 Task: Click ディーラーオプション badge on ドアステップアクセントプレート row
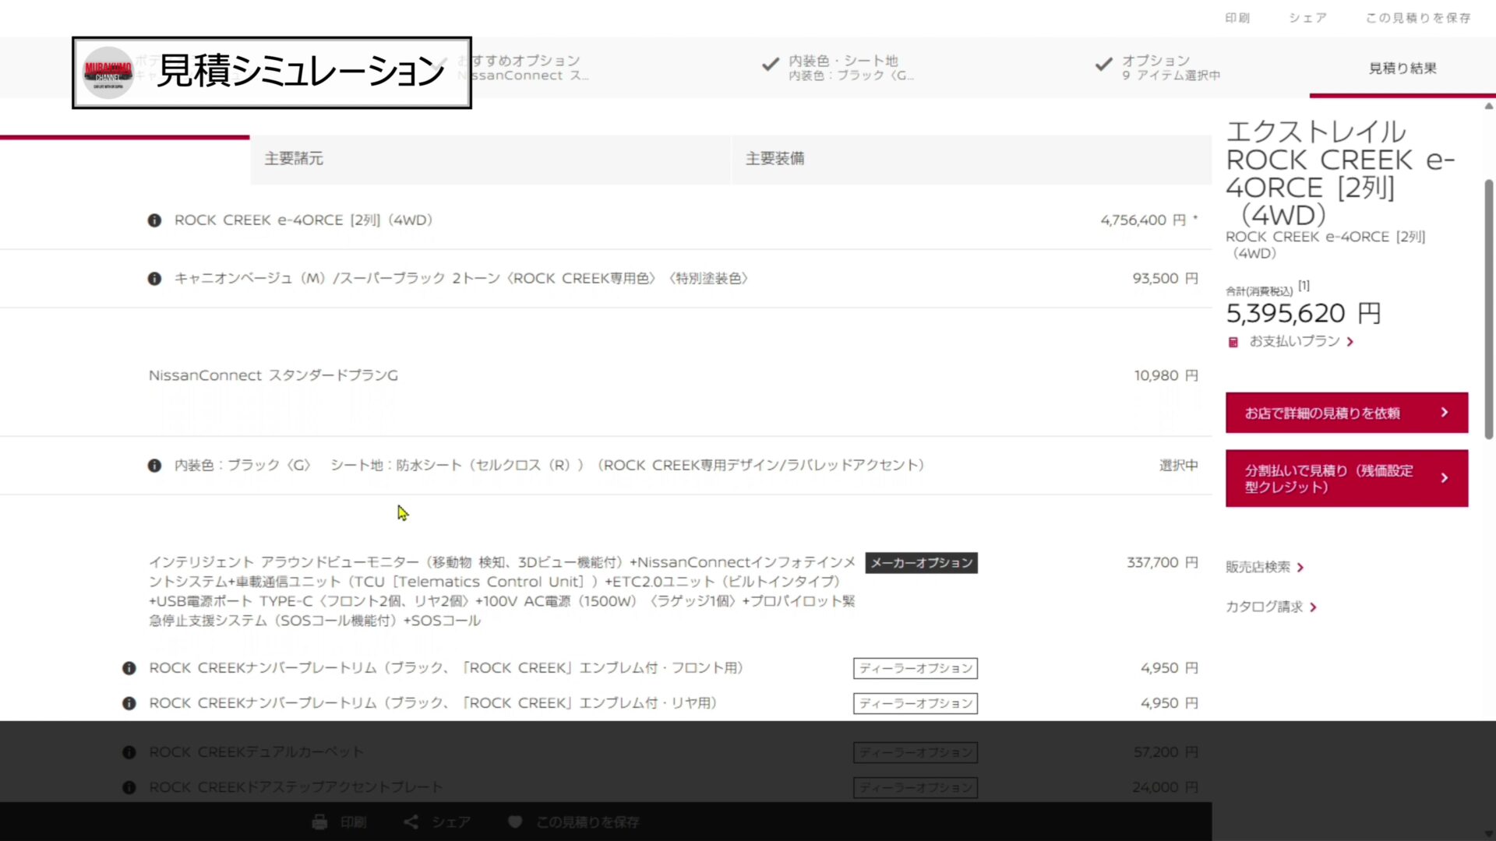pos(916,787)
